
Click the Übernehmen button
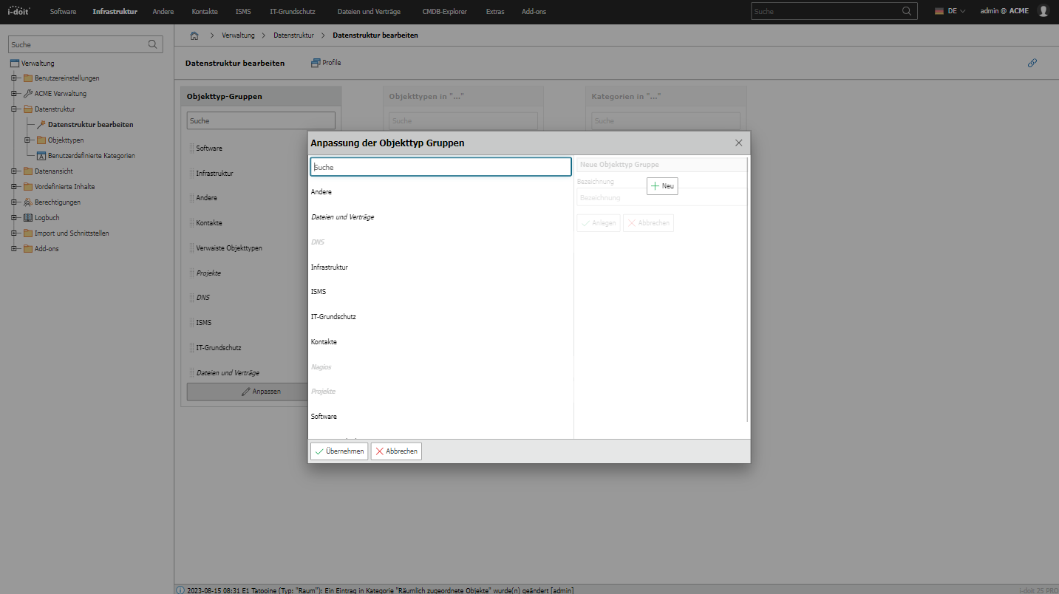pos(339,451)
